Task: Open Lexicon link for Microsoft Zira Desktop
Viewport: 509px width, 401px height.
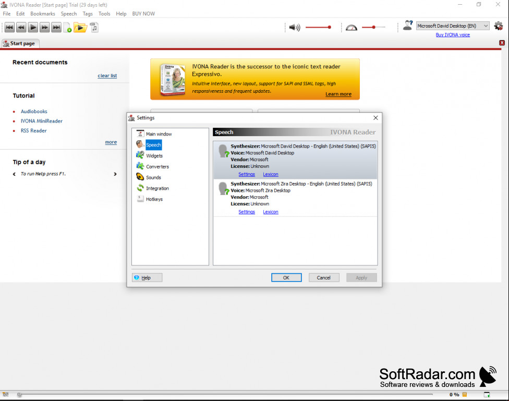Action: [270, 212]
